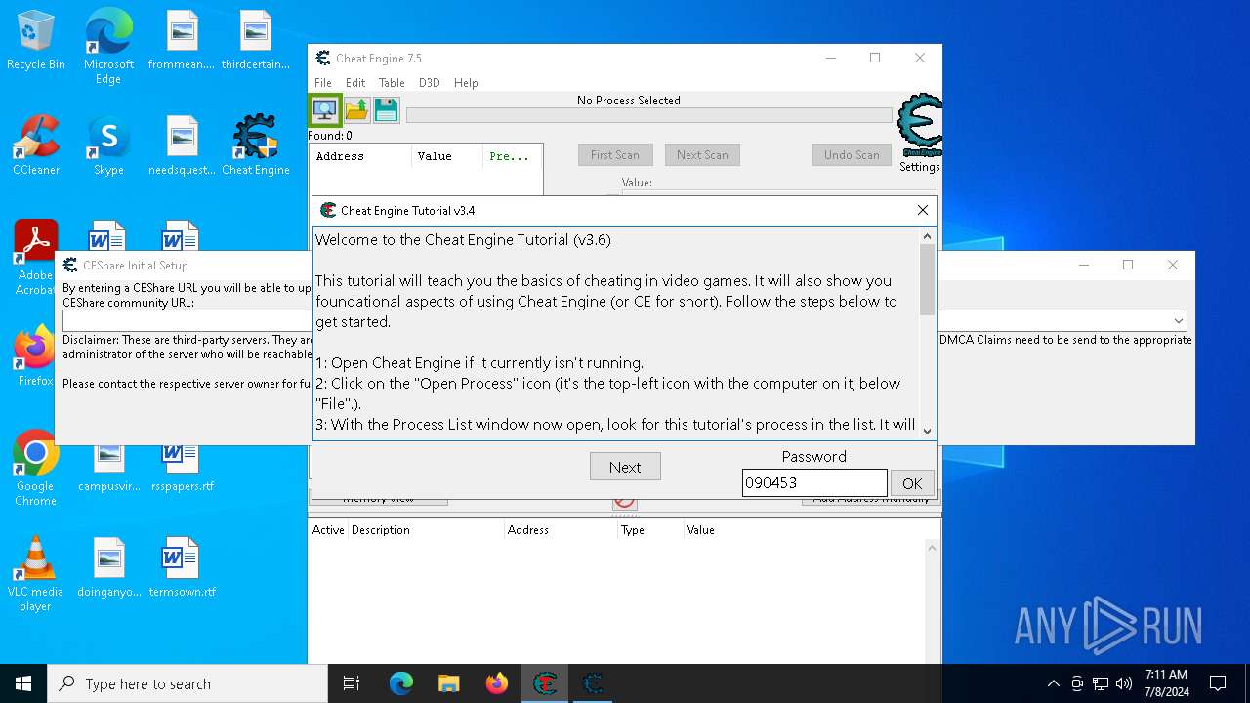Click the tutorial Password input field
The width and height of the screenshot is (1250, 703).
(814, 482)
